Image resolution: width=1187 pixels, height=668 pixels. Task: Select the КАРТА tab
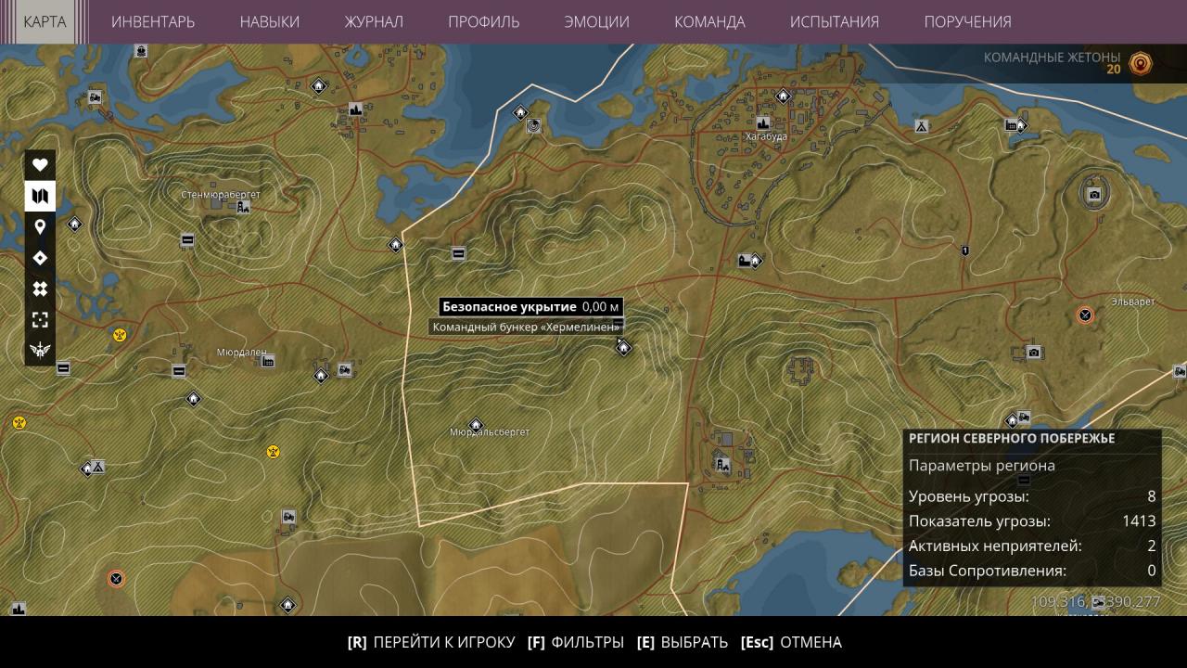pyautogui.click(x=45, y=21)
